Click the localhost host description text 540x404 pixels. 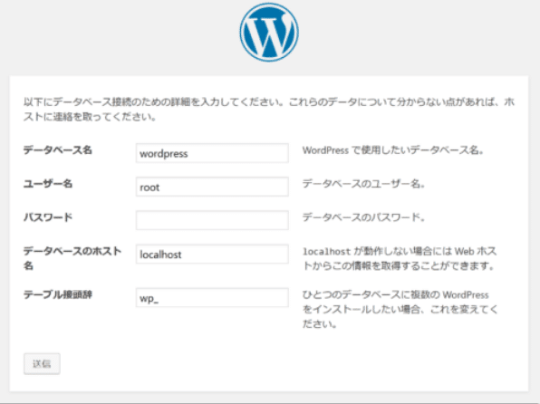(400, 259)
